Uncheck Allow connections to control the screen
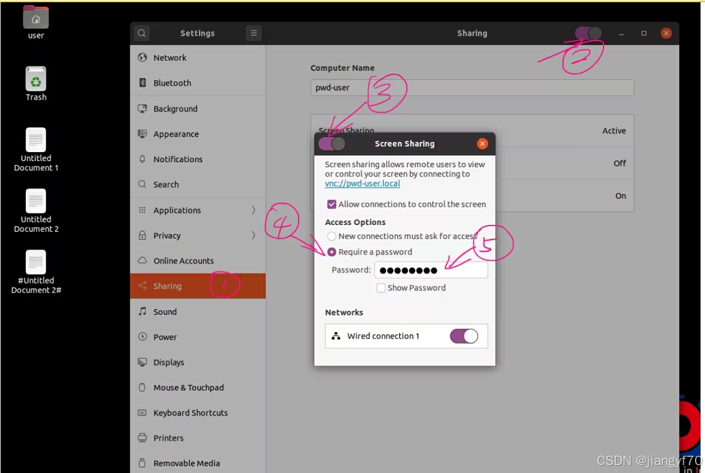The image size is (705, 473). [x=332, y=204]
